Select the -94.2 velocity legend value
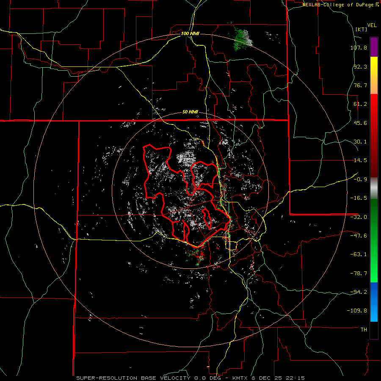The height and width of the screenshot is (381, 381). [359, 292]
